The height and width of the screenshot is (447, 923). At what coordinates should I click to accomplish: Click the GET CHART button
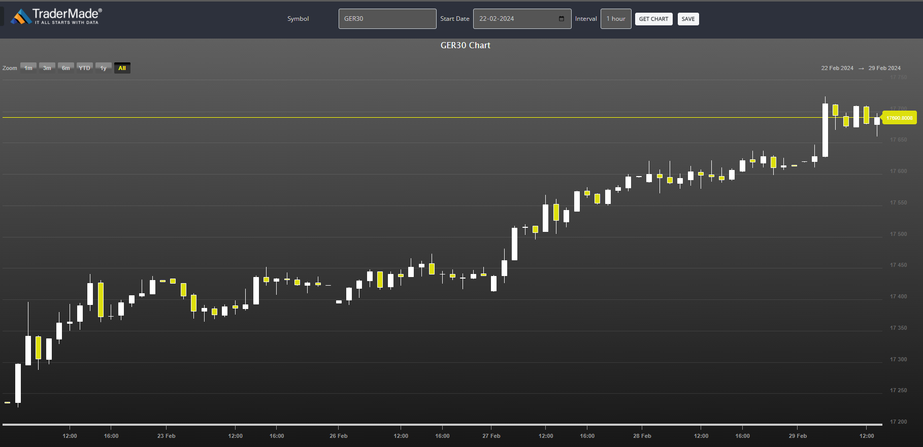(653, 19)
